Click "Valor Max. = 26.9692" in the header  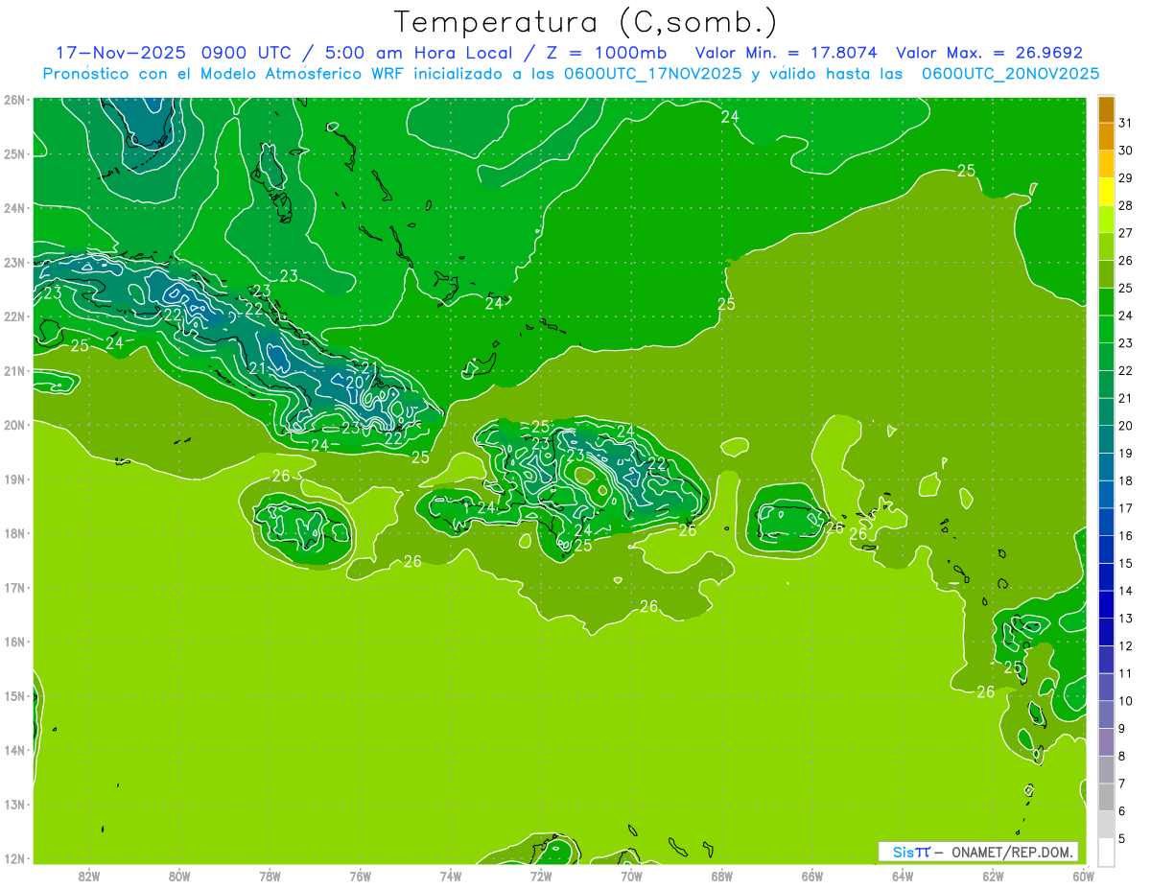pos(989,53)
